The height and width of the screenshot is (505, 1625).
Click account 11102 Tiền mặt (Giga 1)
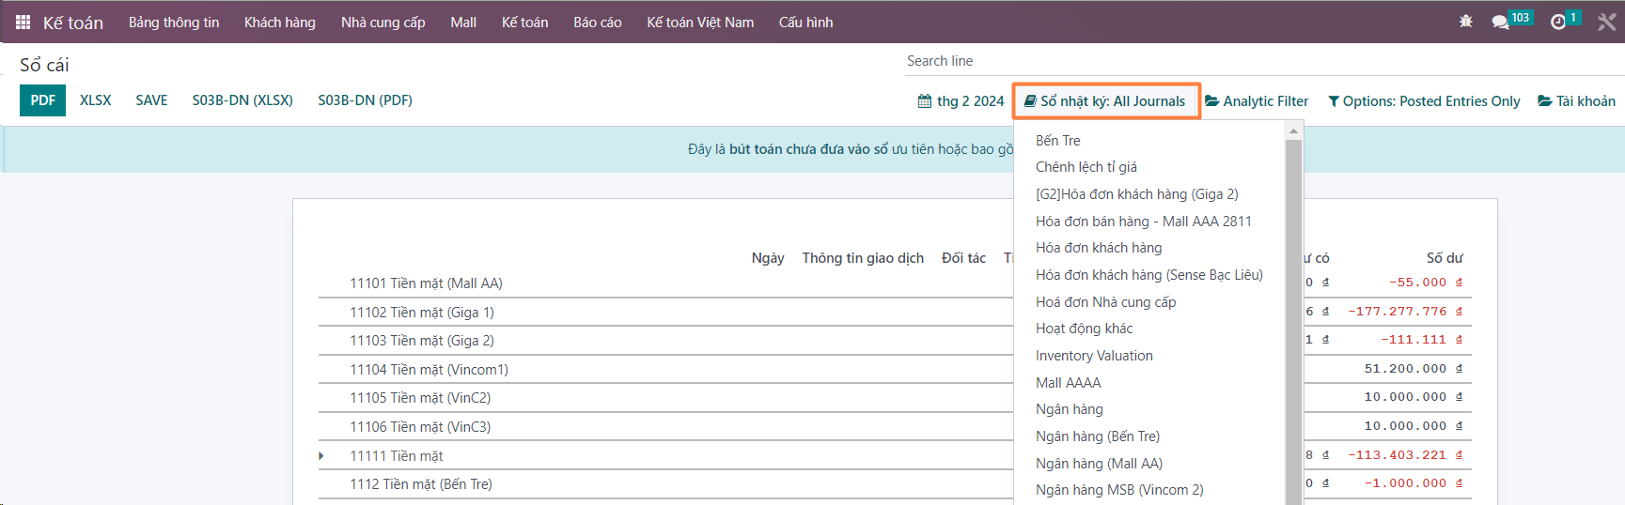coord(422,313)
